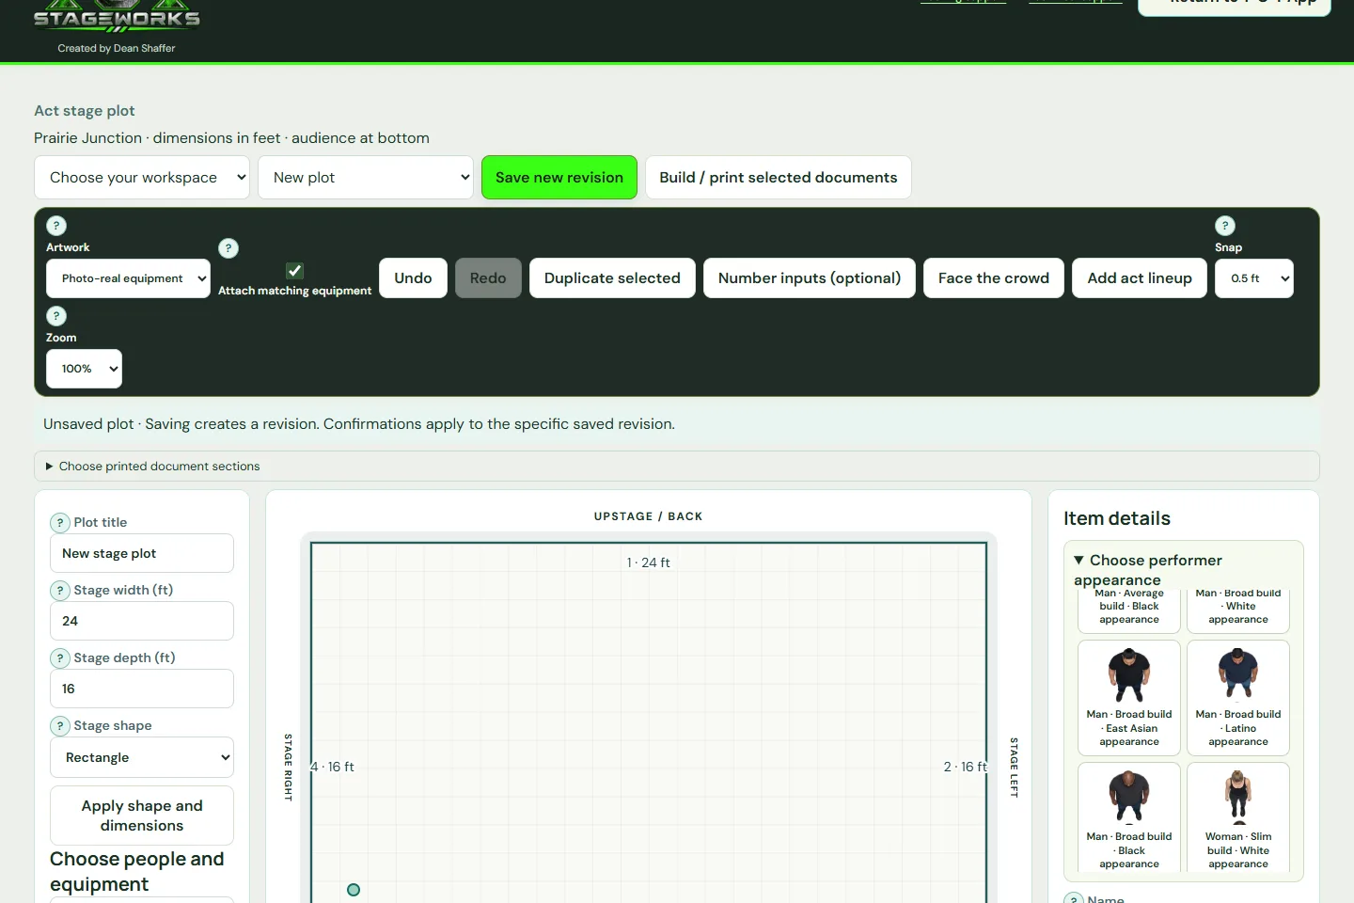Screen dimensions: 1354x903
Task: Click the Undo button
Action: click(x=414, y=278)
